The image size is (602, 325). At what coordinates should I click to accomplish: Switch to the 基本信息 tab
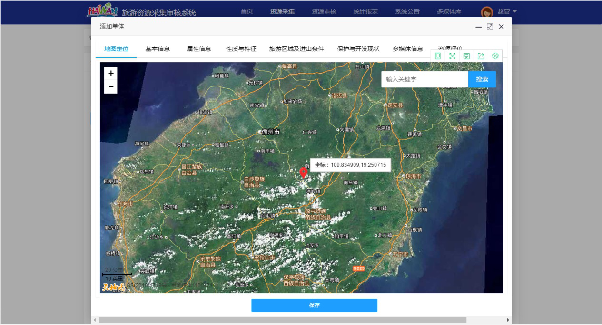tap(158, 49)
